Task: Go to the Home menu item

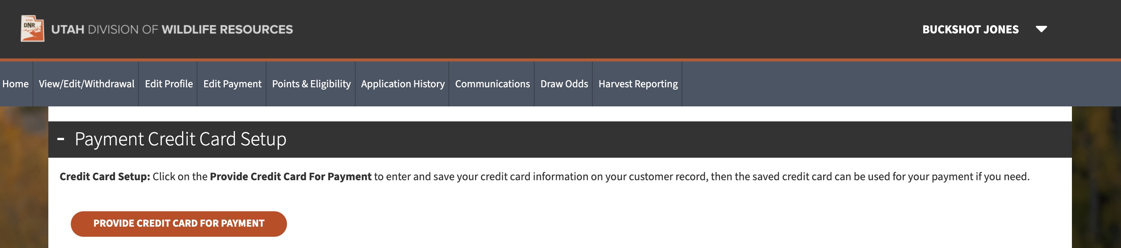Action: click(16, 84)
